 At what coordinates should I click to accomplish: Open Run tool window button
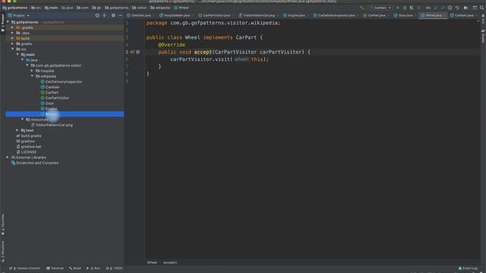pyautogui.click(x=93, y=268)
